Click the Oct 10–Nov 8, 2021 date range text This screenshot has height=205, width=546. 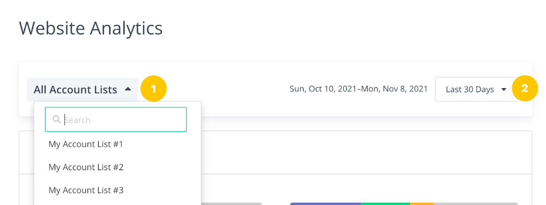[x=358, y=89]
